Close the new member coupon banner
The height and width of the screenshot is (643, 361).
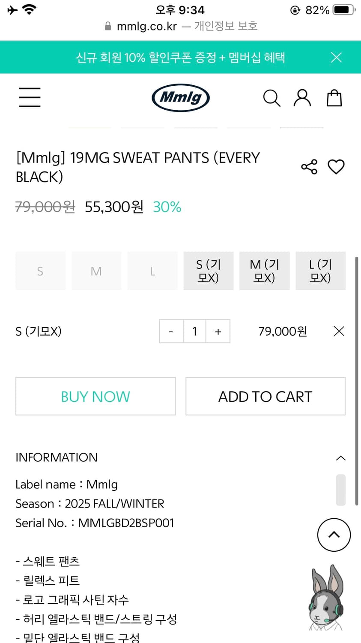[336, 57]
